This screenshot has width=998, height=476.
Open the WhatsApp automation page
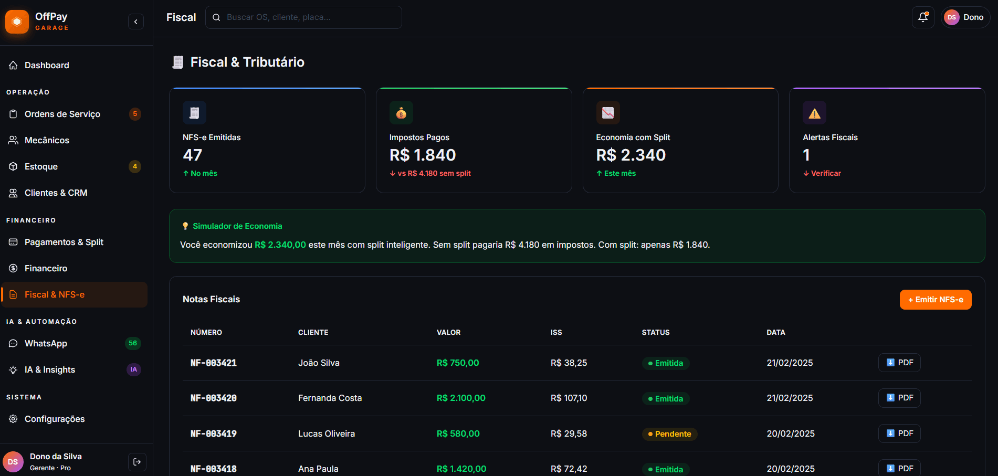click(46, 343)
